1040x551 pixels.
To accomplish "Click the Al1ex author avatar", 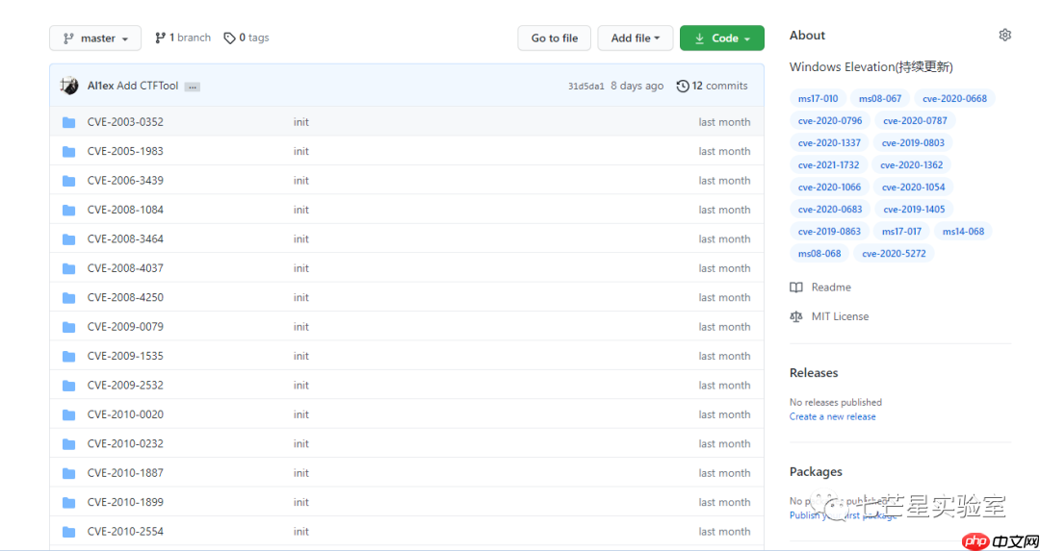I will click(69, 86).
